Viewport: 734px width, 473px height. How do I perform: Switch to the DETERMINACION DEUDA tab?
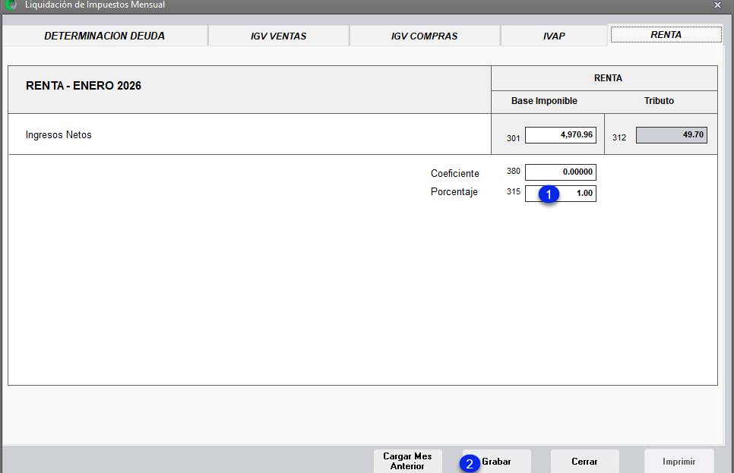(104, 36)
